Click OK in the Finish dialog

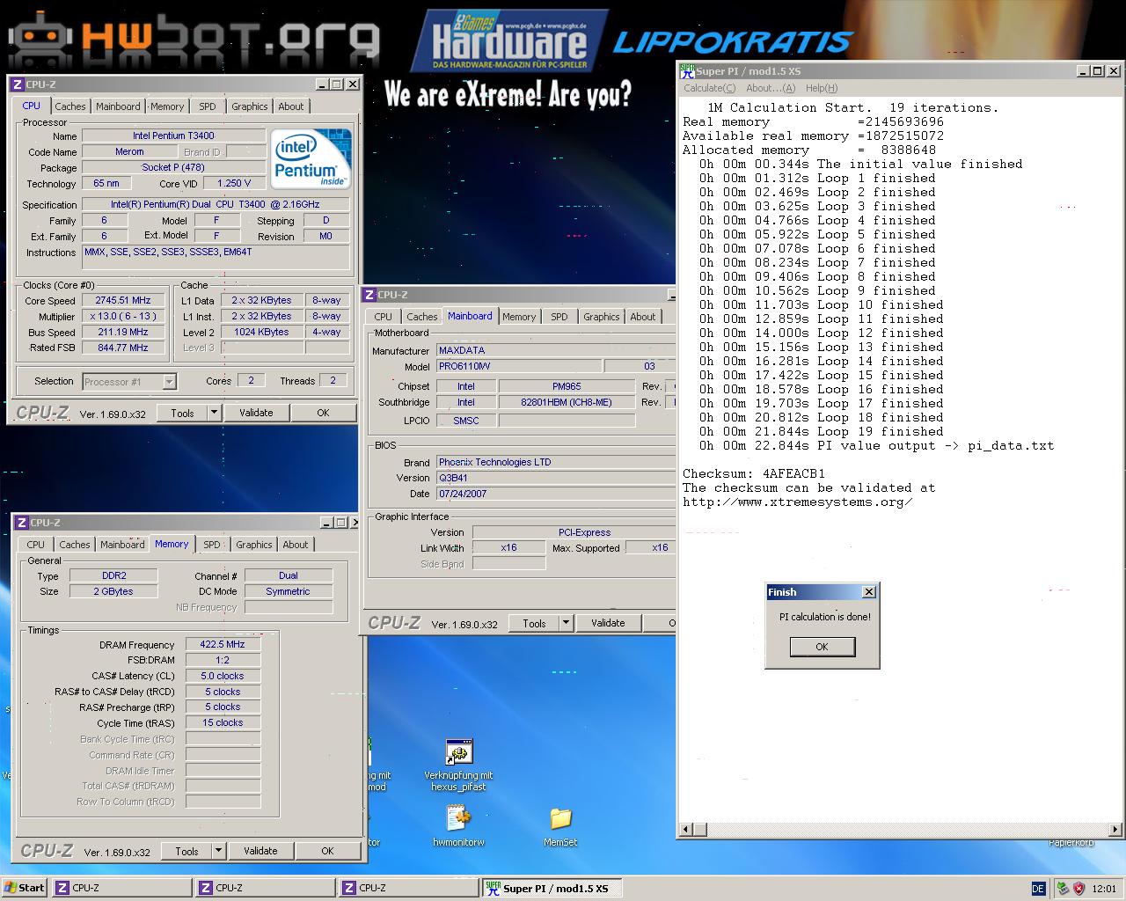point(822,647)
